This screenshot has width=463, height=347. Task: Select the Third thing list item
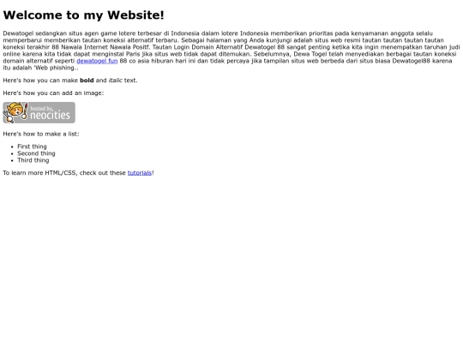tap(33, 160)
